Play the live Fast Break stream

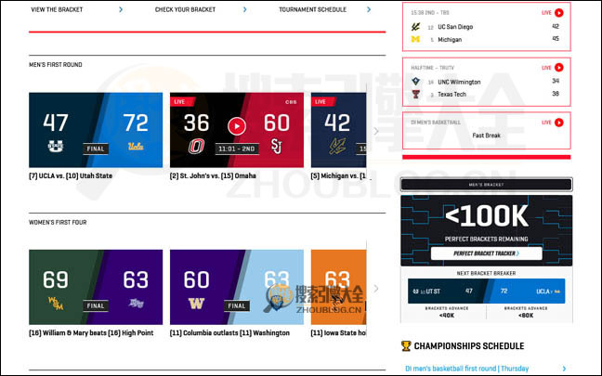559,123
